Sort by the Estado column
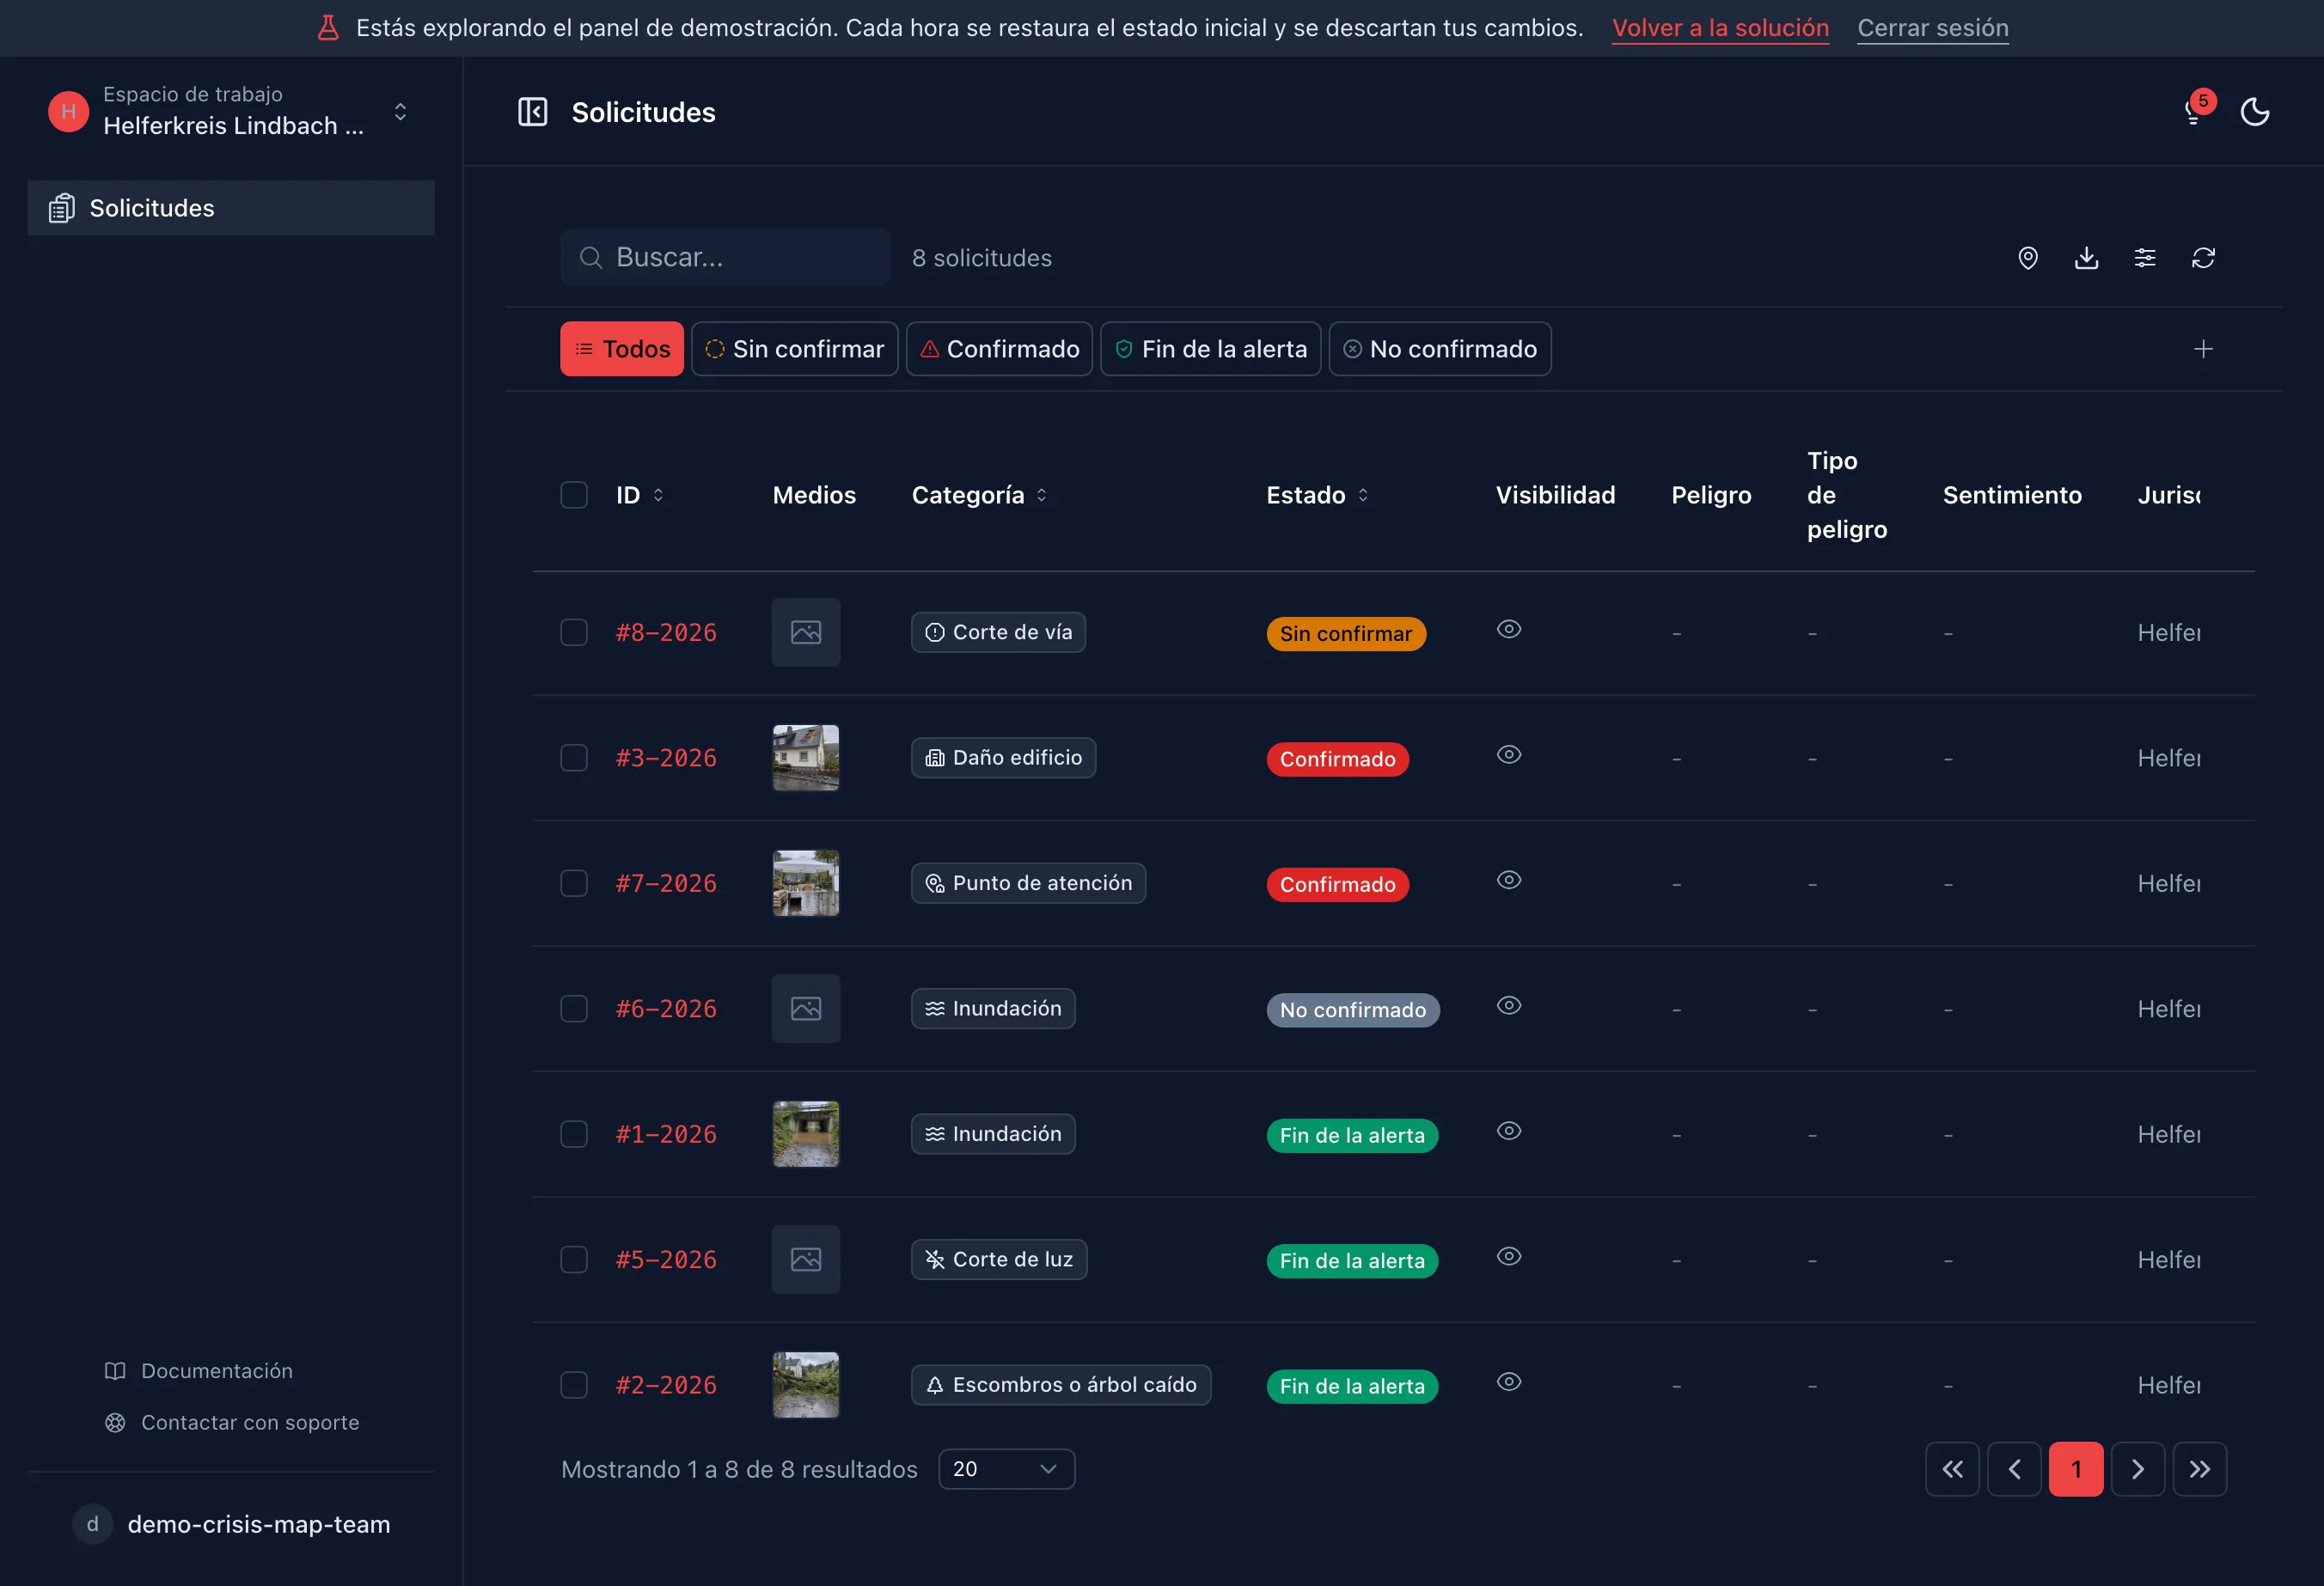 (x=1317, y=495)
